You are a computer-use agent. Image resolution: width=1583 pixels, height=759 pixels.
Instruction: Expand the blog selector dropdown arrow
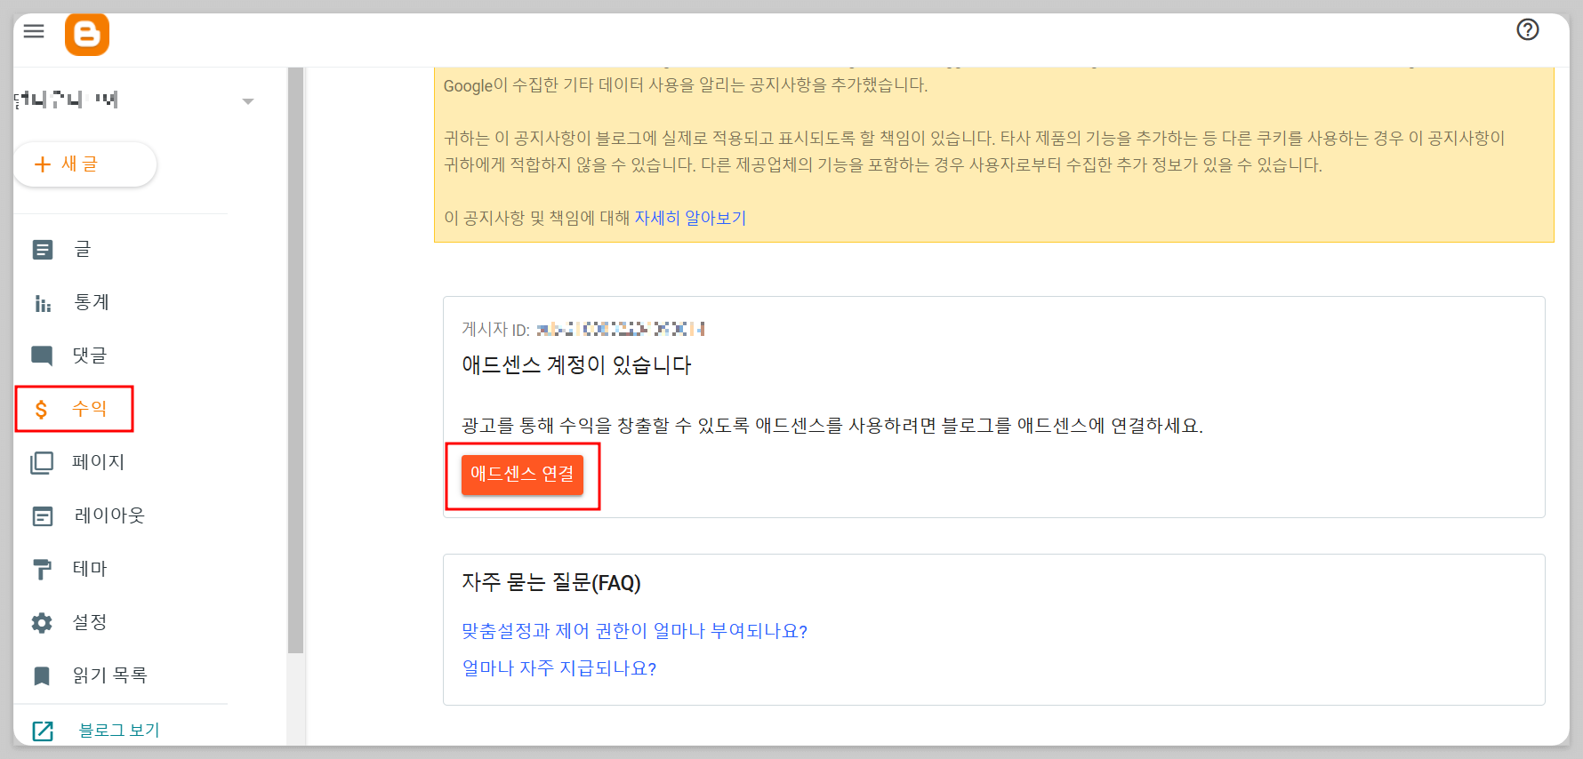point(248,101)
